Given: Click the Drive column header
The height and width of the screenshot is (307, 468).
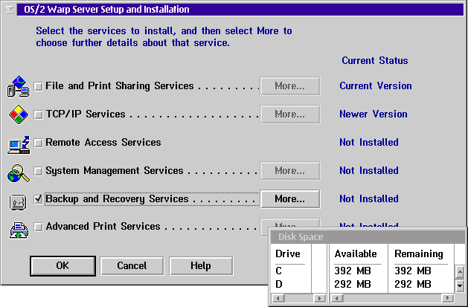Looking at the screenshot, I should click(x=288, y=253).
